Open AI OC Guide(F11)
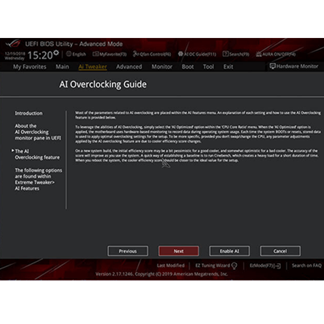 click(x=197, y=54)
